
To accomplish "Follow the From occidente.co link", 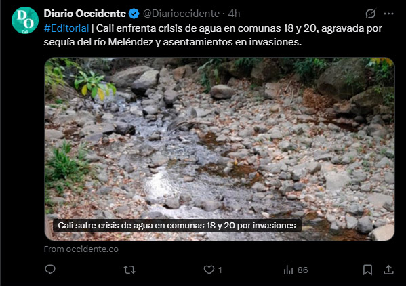I will [81, 249].
